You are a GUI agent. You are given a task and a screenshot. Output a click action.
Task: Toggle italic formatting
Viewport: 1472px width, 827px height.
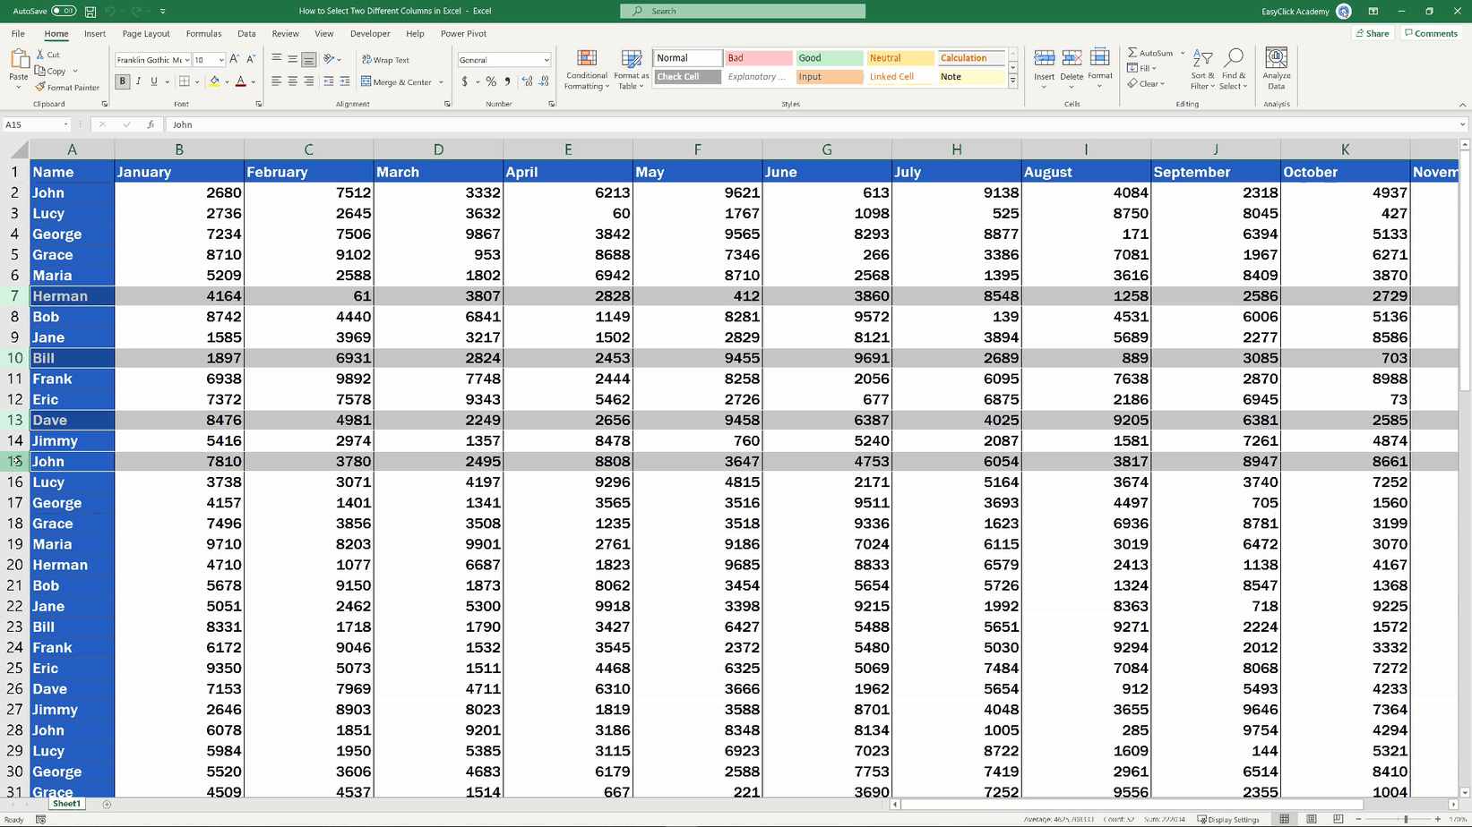coord(139,81)
